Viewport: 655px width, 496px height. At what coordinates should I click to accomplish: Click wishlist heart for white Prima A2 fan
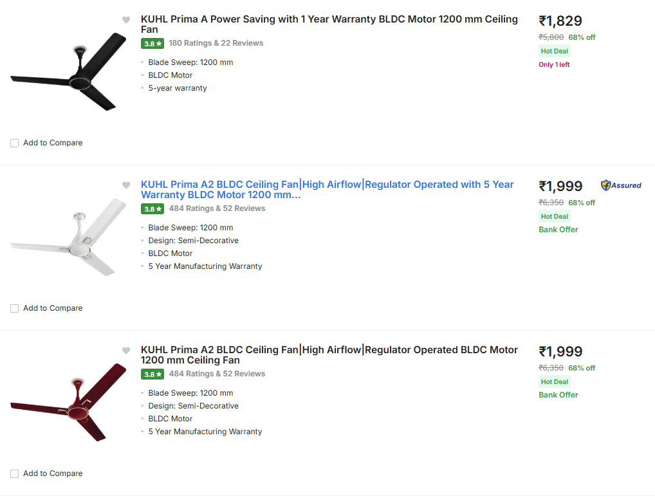pyautogui.click(x=126, y=185)
